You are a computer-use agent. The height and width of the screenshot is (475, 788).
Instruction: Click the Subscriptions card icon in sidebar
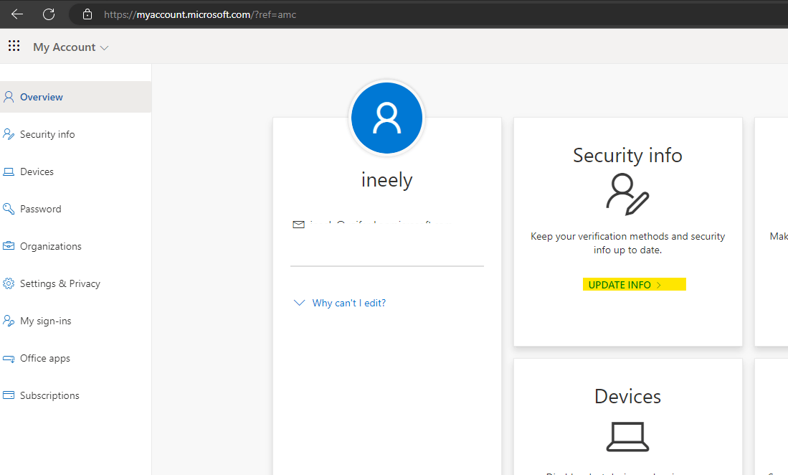click(9, 395)
